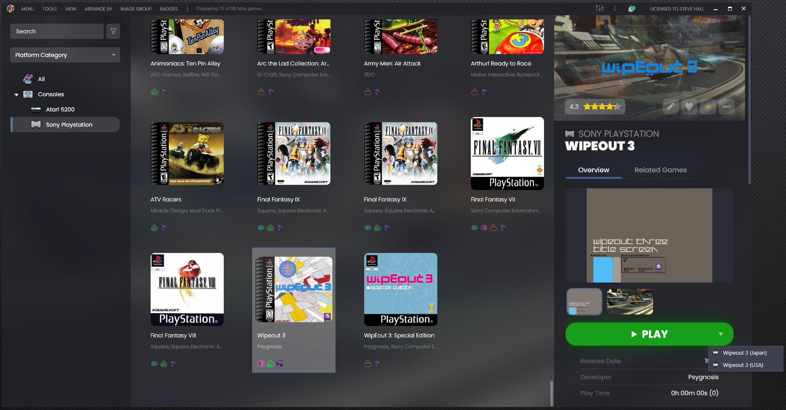The height and width of the screenshot is (410, 786).
Task: Select the Final Fantasy VIII cover
Action: (187, 289)
